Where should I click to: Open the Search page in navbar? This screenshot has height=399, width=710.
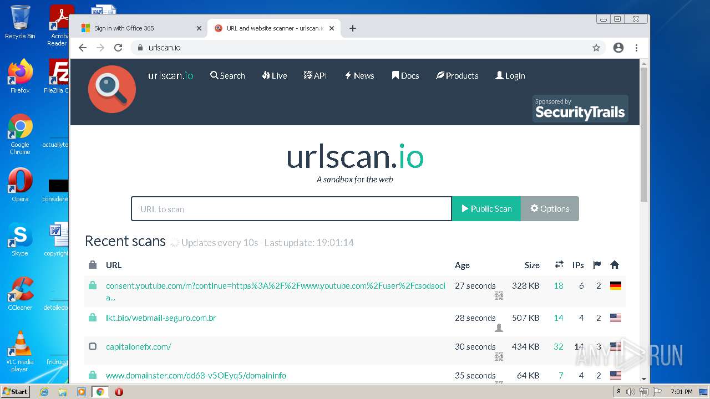coord(227,76)
